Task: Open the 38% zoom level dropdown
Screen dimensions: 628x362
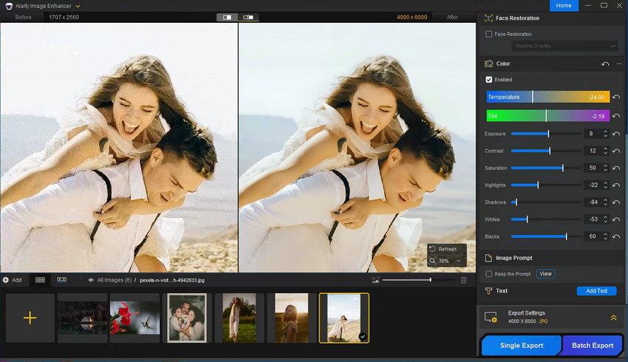Action: coord(458,261)
